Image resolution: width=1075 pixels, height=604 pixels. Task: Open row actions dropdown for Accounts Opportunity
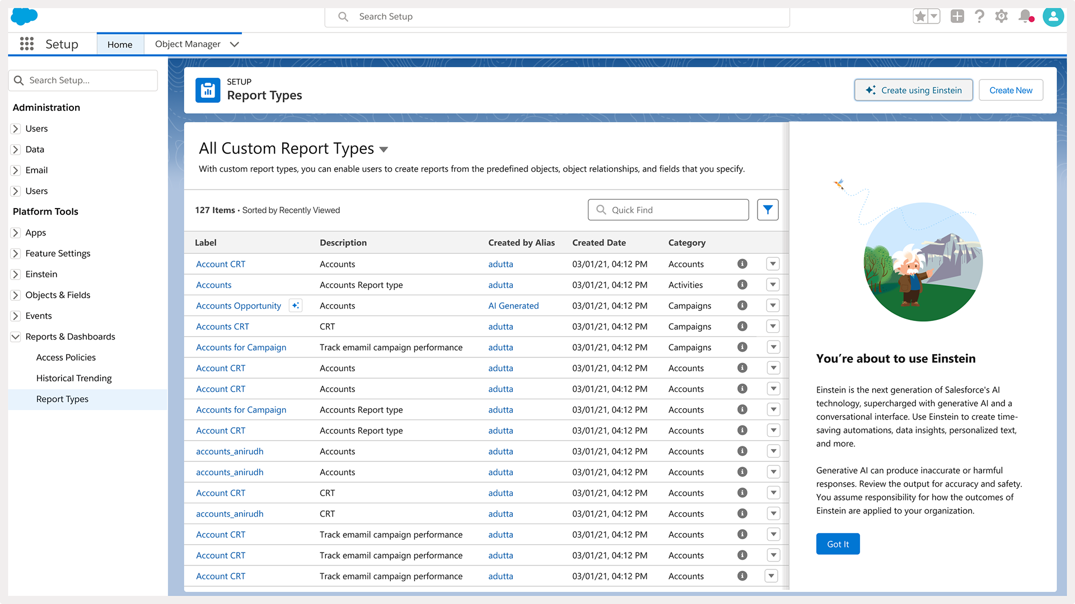[773, 305]
